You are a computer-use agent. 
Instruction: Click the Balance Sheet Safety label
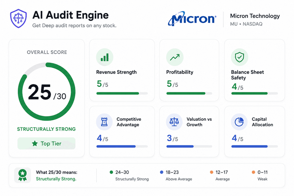(x=247, y=75)
